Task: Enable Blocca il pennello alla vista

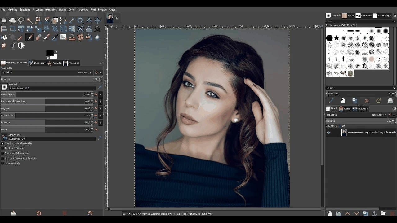Action: tap(2, 158)
